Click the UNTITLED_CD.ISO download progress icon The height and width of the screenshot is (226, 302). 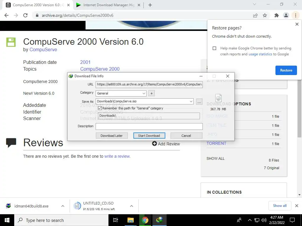[77, 206]
